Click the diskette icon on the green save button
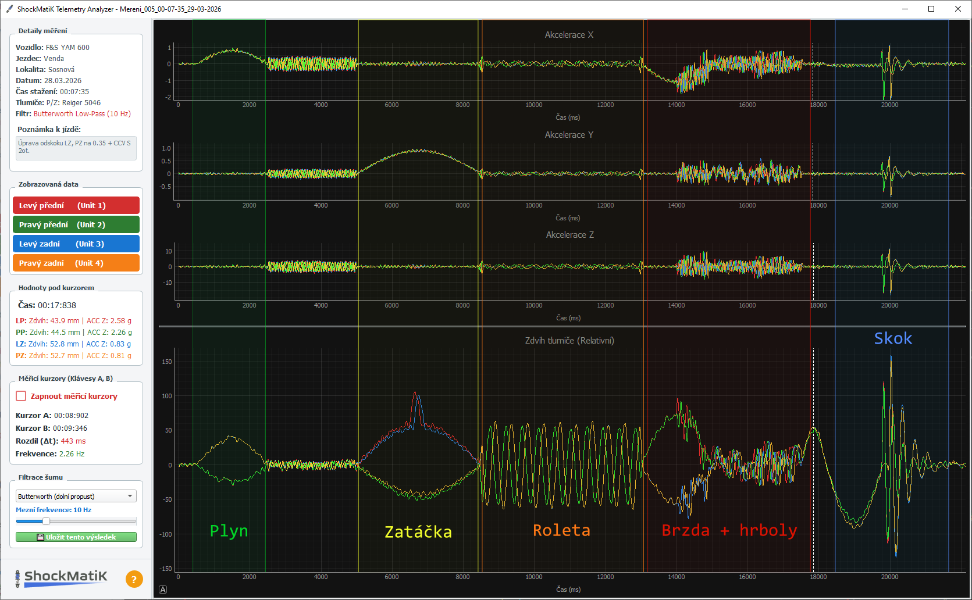This screenshot has height=600, width=972. (x=41, y=537)
